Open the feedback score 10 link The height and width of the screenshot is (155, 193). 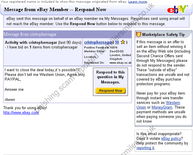[x=117, y=42]
